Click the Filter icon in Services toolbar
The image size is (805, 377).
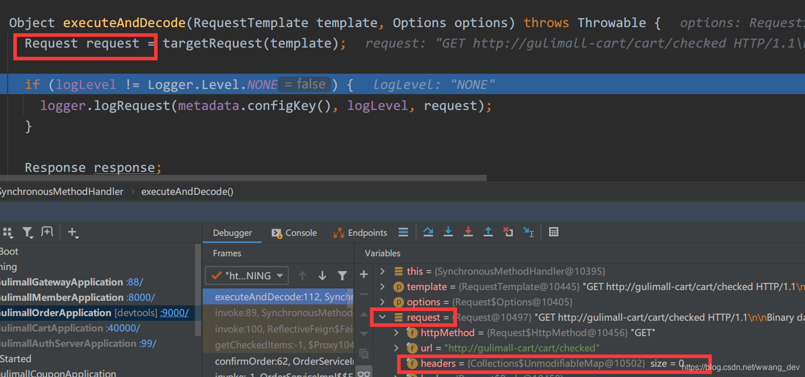point(28,233)
